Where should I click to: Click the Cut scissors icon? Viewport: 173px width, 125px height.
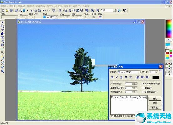click(x=32, y=10)
